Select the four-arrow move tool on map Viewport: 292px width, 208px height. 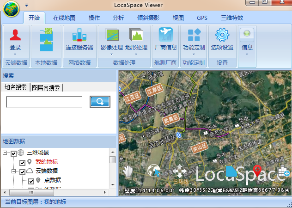[180, 171]
